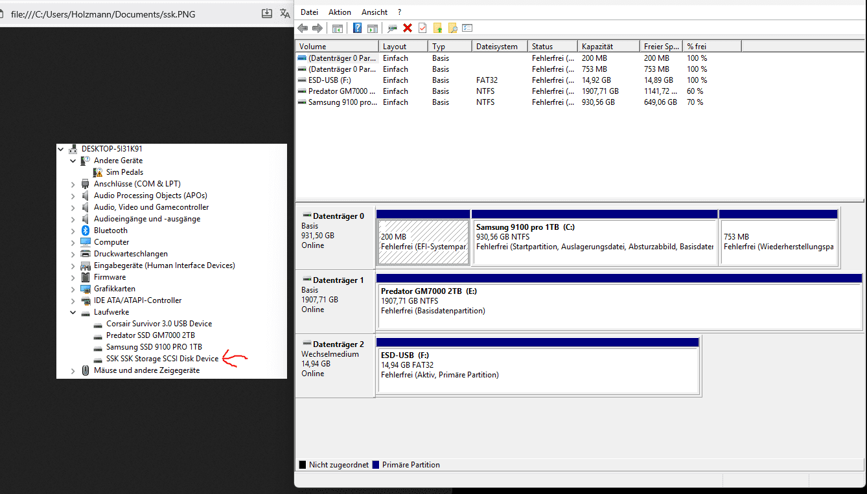
Task: Collapse the Andere Geräte category
Action: tap(73, 161)
